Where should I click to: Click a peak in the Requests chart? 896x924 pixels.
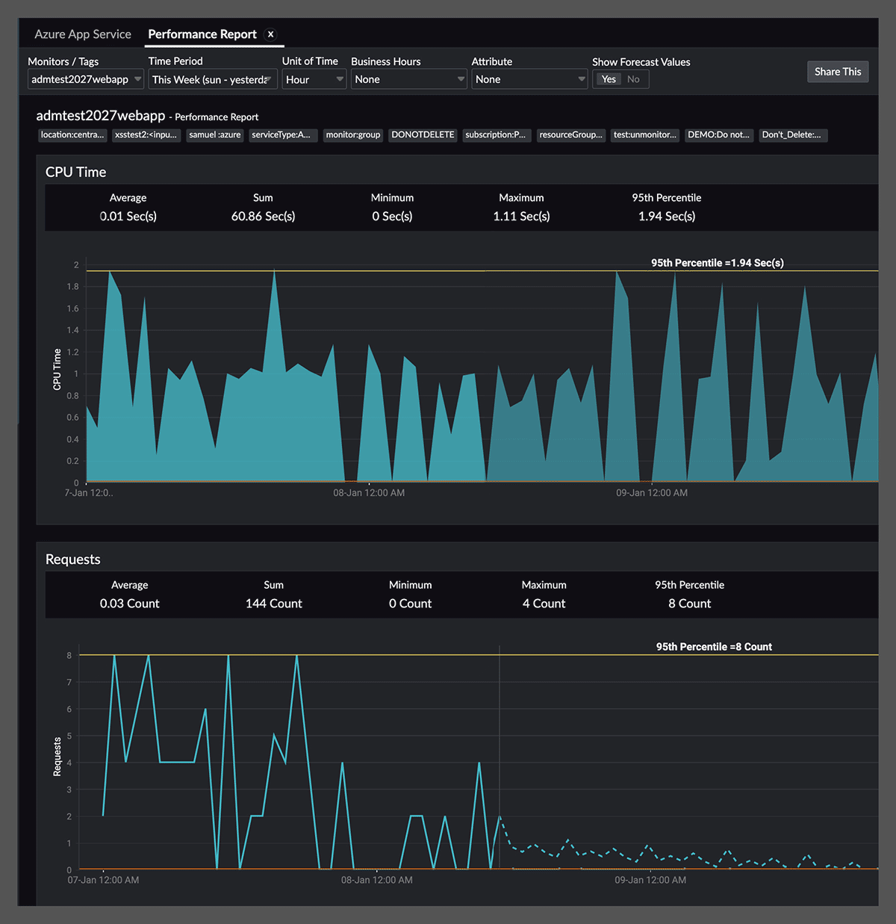click(113, 656)
